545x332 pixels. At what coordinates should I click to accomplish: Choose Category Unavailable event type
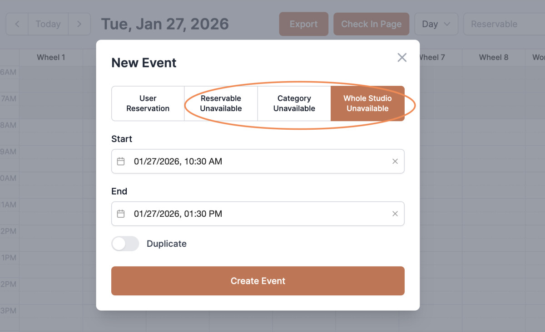[294, 103]
